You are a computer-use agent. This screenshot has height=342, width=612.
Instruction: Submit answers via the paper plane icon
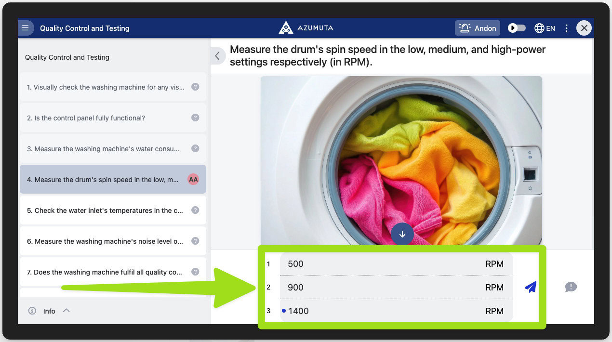coord(530,287)
